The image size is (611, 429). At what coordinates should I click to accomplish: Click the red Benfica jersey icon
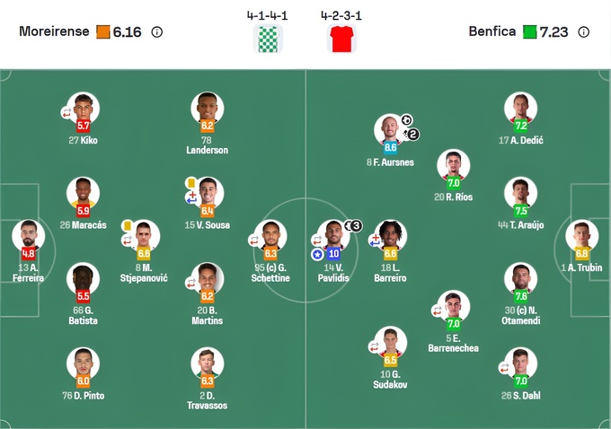tap(341, 39)
